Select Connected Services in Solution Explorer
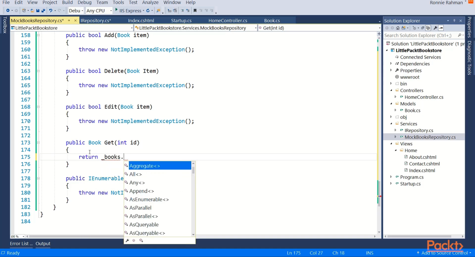This screenshot has width=475, height=257. click(420, 57)
